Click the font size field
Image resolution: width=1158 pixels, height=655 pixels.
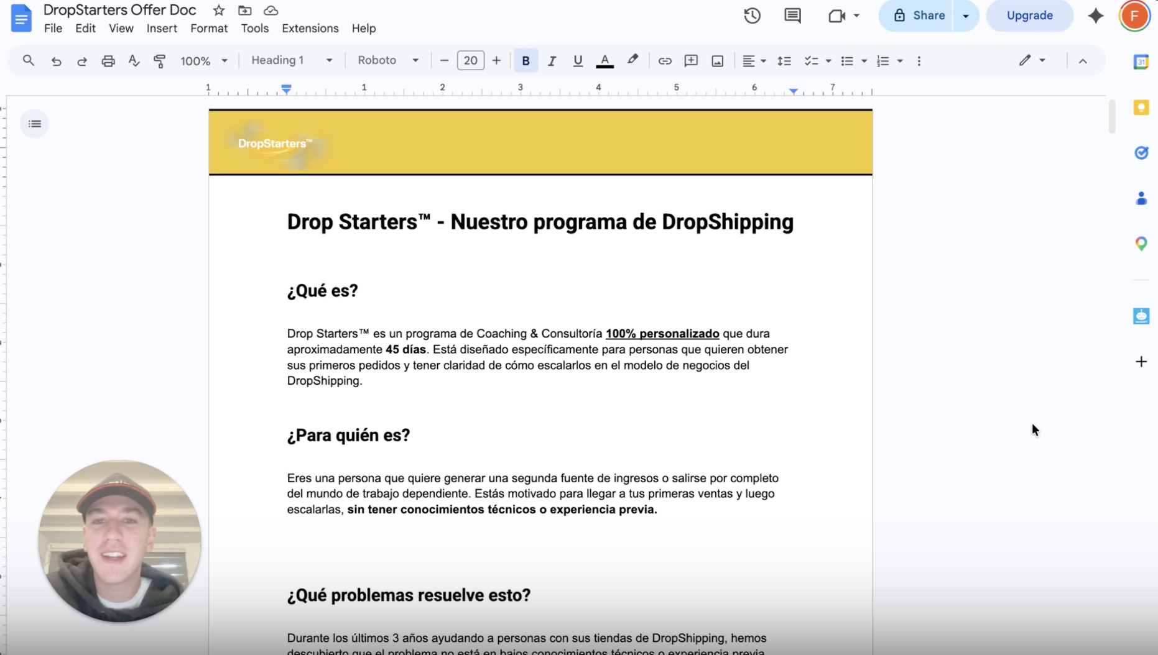point(470,60)
